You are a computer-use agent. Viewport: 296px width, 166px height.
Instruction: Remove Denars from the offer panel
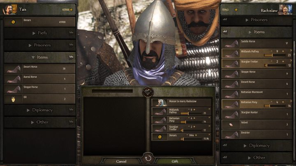click(x=209, y=135)
